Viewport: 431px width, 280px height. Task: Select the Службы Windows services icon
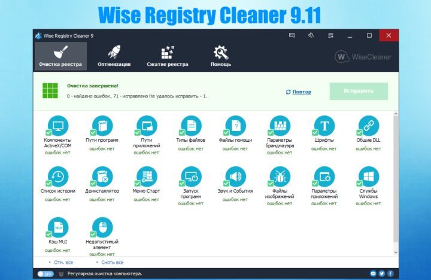click(x=369, y=176)
